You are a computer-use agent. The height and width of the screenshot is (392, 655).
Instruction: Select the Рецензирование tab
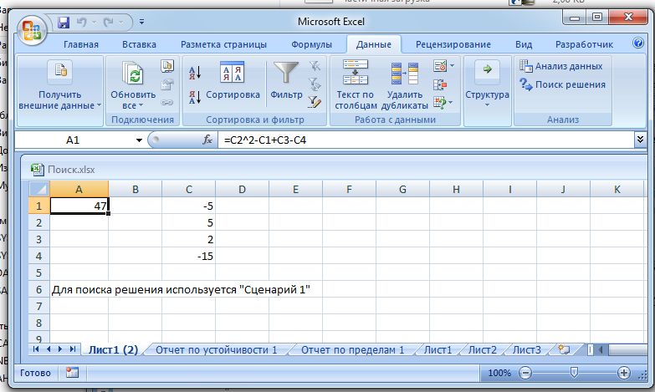point(453,44)
